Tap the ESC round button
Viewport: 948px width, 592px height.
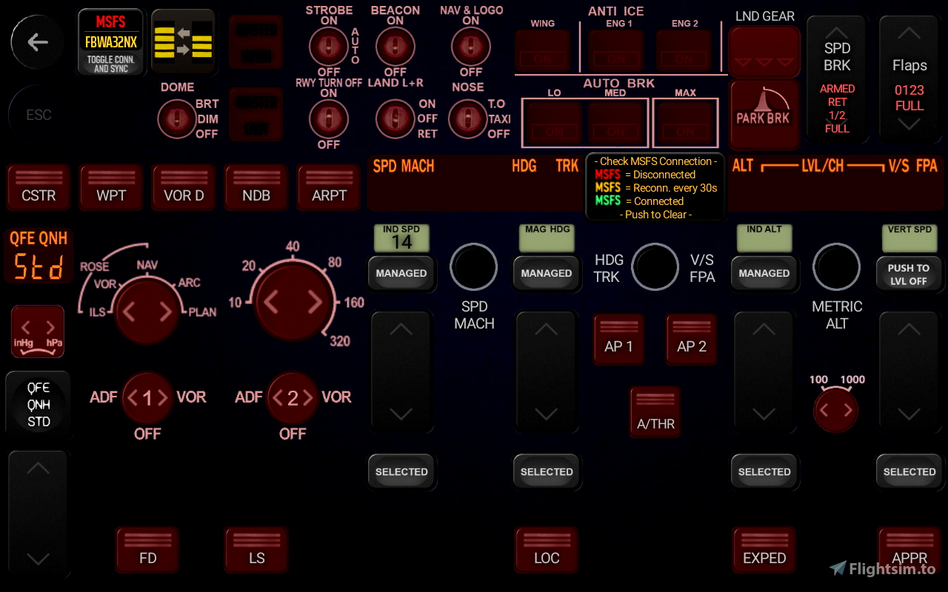39,115
